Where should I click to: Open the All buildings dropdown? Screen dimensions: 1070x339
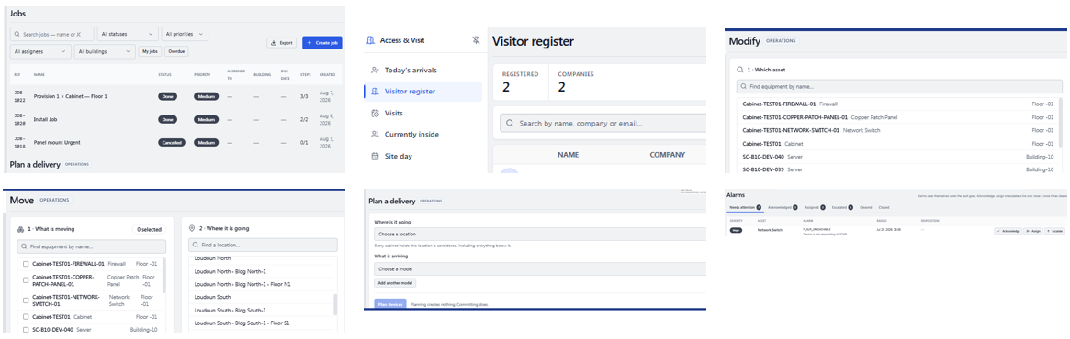pyautogui.click(x=105, y=51)
